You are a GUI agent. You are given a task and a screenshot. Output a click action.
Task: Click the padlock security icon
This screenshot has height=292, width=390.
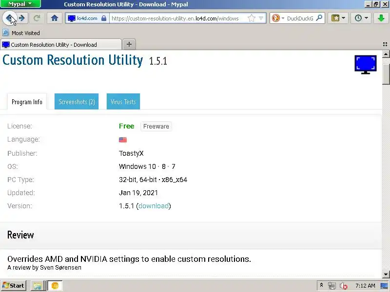[x=104, y=18]
